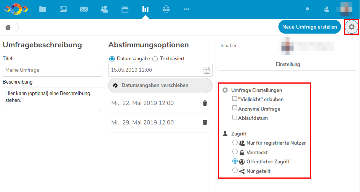Delete the 29. Mai 2019 date option
This screenshot has width=360, height=192.
[x=205, y=123]
